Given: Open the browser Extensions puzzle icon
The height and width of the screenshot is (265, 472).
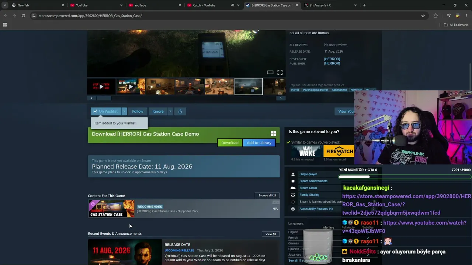Looking at the screenshot, I should (435, 16).
